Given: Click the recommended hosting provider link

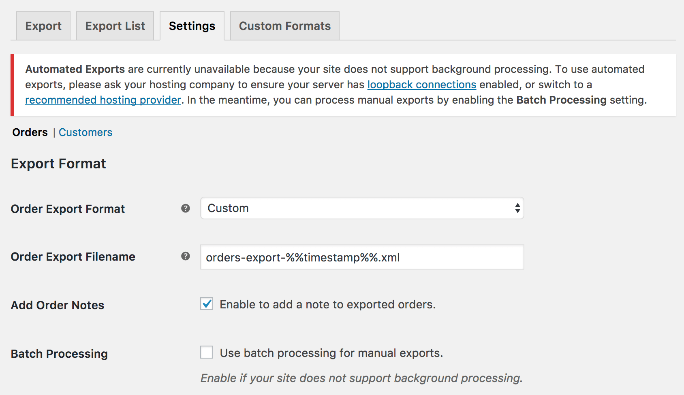Looking at the screenshot, I should 103,100.
